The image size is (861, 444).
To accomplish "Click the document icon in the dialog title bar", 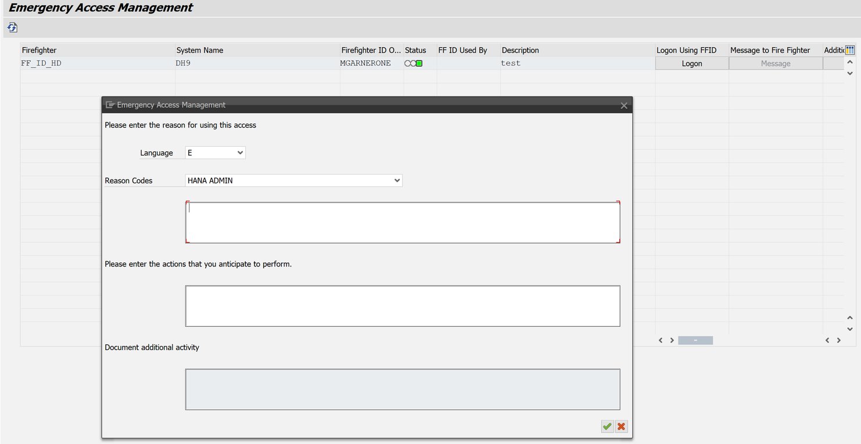I will [110, 104].
